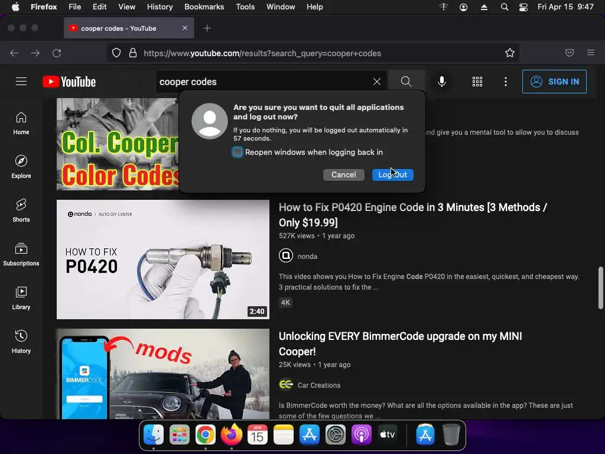Image resolution: width=605 pixels, height=454 pixels.
Task: Toggle Reopen windows when logging back in
Action: tap(238, 152)
